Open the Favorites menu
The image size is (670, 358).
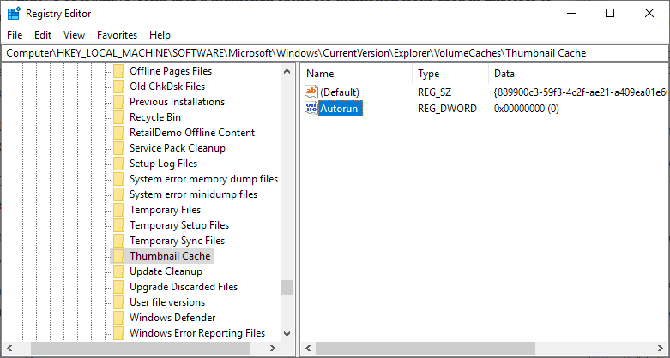(x=117, y=35)
